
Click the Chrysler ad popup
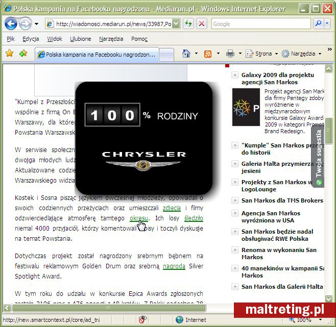(x=144, y=138)
